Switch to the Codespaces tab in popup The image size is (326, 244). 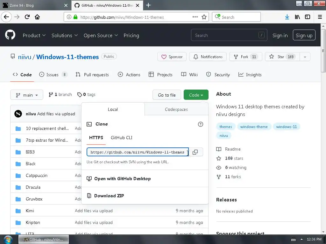point(176,109)
